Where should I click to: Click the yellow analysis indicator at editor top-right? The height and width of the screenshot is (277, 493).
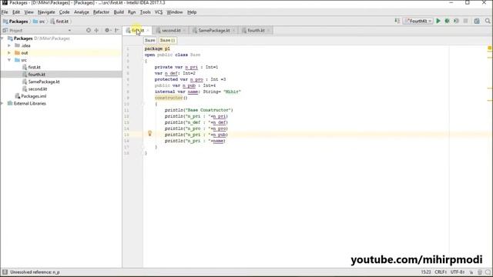coord(490,48)
